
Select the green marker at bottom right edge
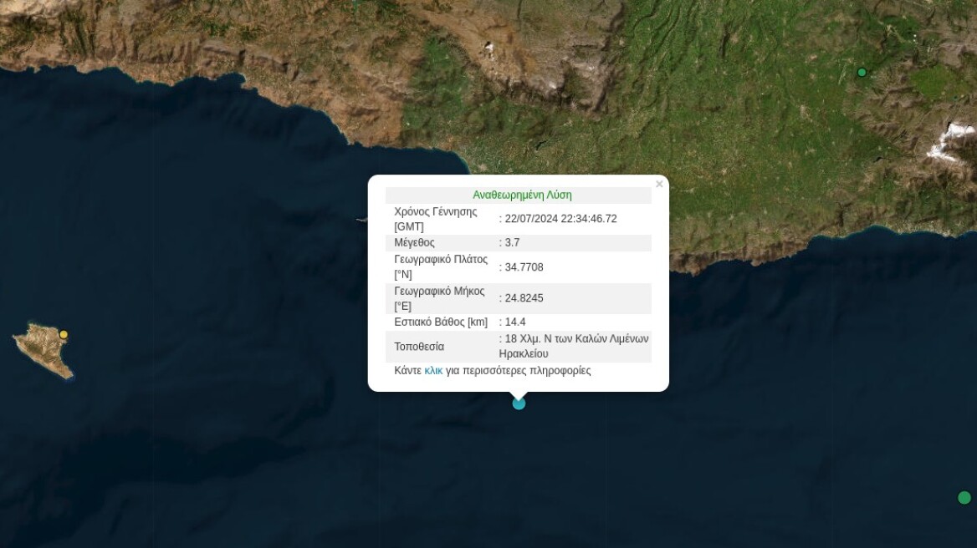tap(964, 498)
